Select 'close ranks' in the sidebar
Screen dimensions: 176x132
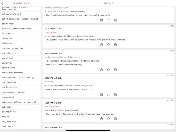pos(21,43)
